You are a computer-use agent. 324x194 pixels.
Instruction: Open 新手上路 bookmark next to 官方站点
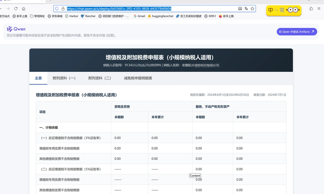click(20, 16)
